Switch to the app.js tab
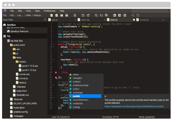 pyautogui.click(x=62, y=20)
